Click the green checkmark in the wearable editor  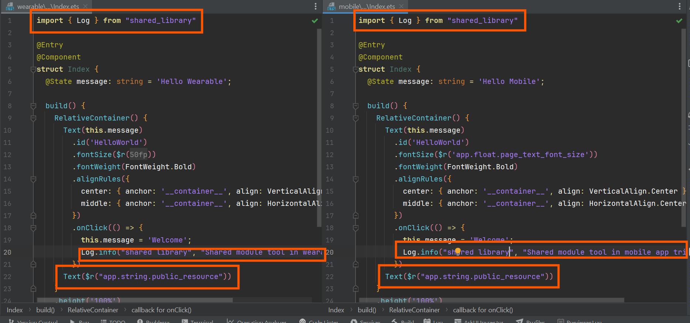(315, 21)
